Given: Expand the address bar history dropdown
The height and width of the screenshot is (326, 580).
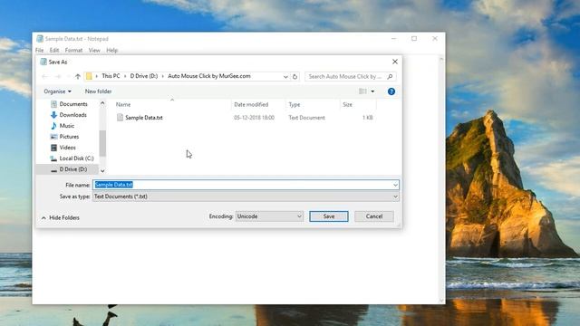Looking at the screenshot, I should tap(285, 76).
